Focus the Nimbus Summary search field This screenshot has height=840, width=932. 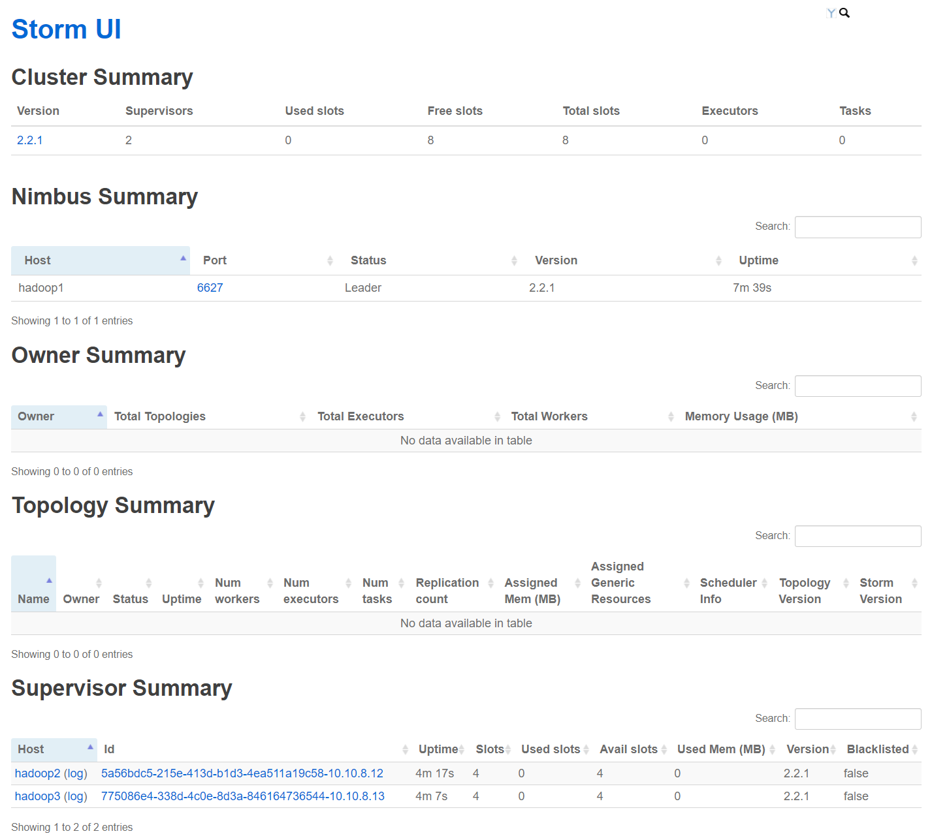click(x=858, y=227)
